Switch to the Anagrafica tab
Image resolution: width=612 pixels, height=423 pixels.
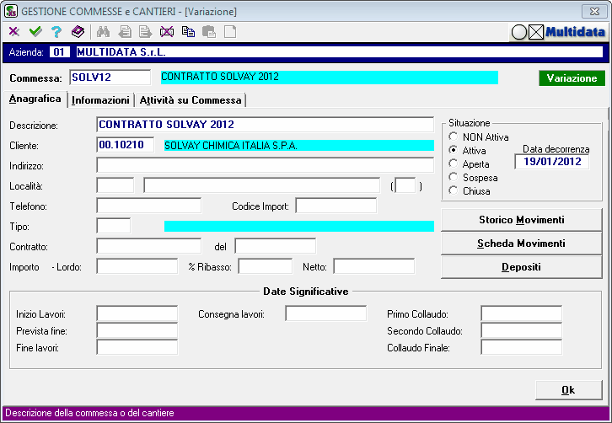tap(35, 99)
